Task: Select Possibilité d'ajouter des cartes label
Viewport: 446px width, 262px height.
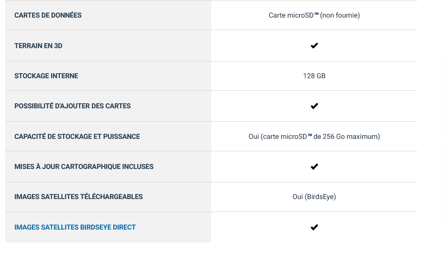Action: click(72, 106)
